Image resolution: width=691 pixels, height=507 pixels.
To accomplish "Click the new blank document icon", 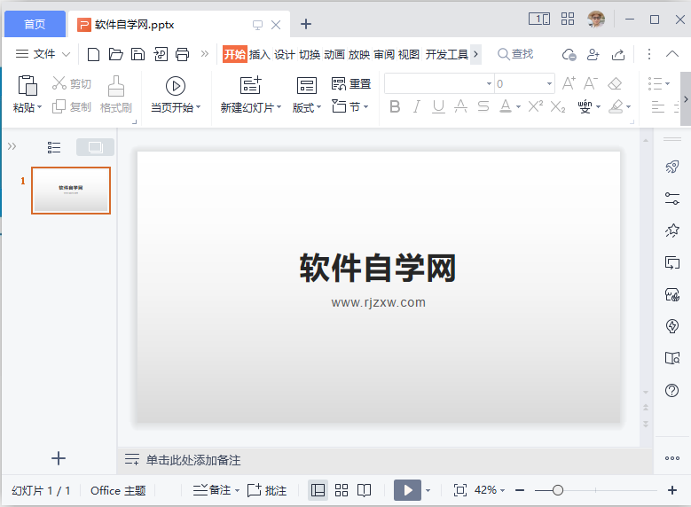I will pyautogui.click(x=93, y=54).
